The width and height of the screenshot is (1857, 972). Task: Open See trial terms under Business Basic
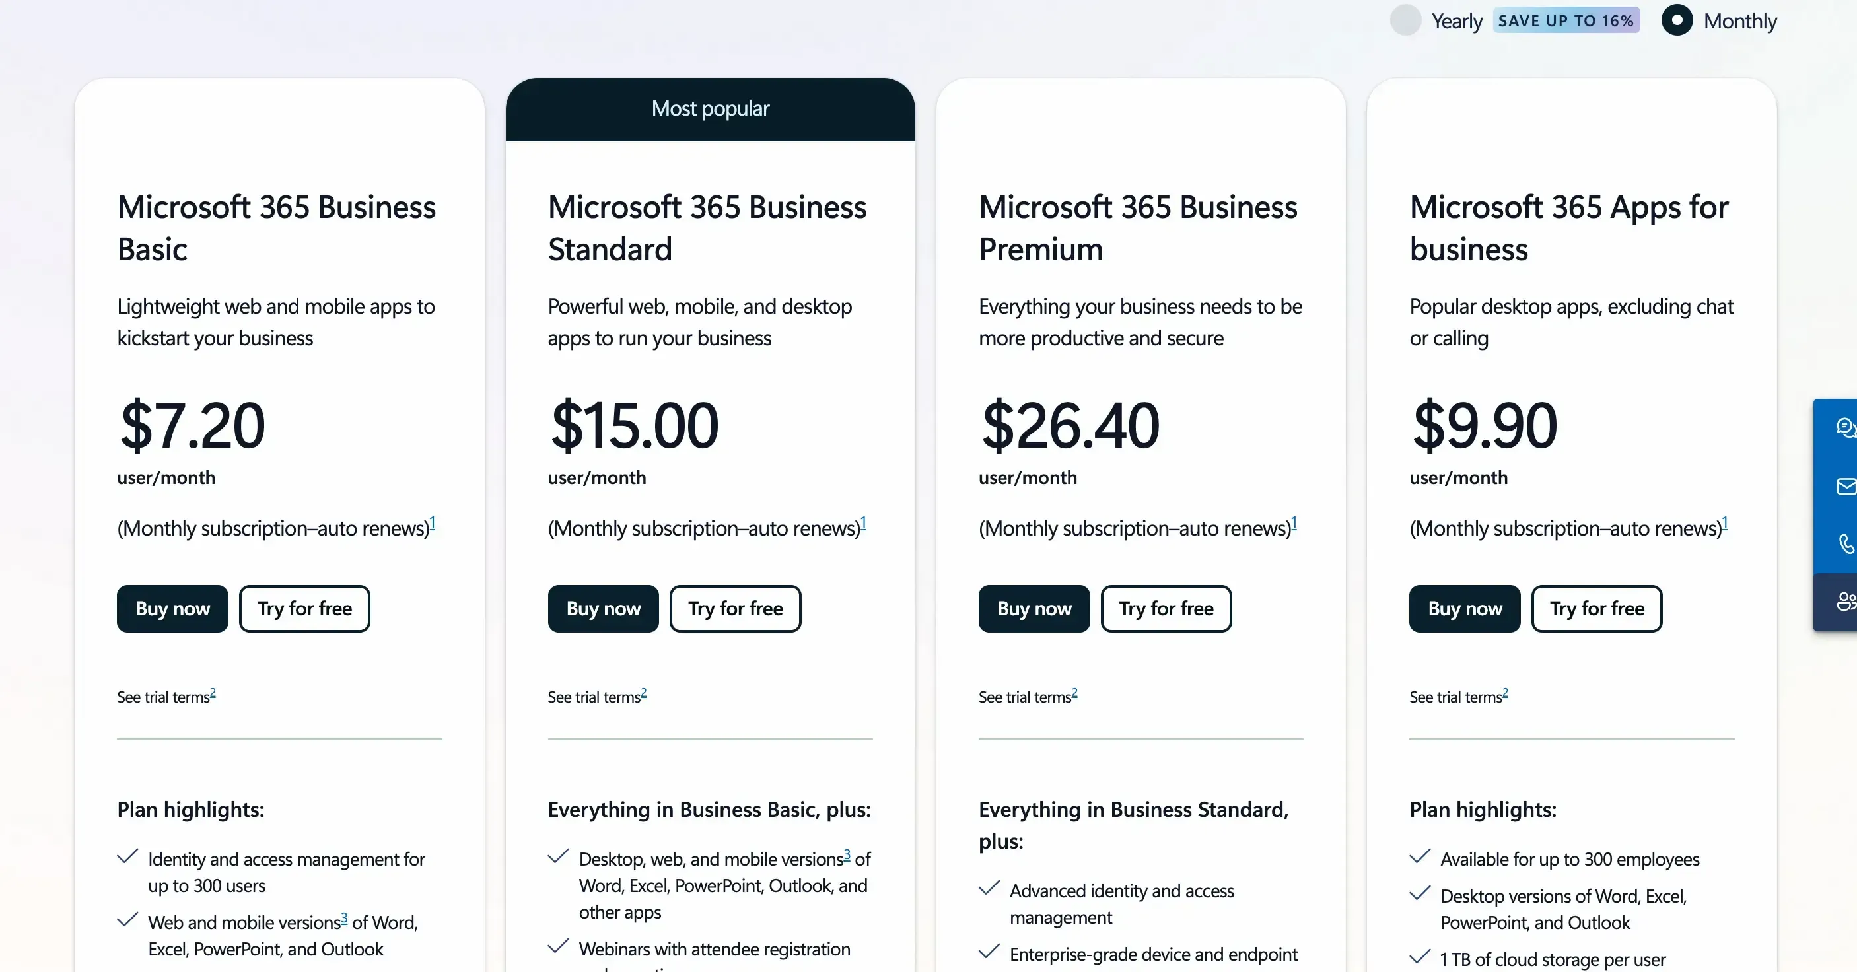point(165,697)
